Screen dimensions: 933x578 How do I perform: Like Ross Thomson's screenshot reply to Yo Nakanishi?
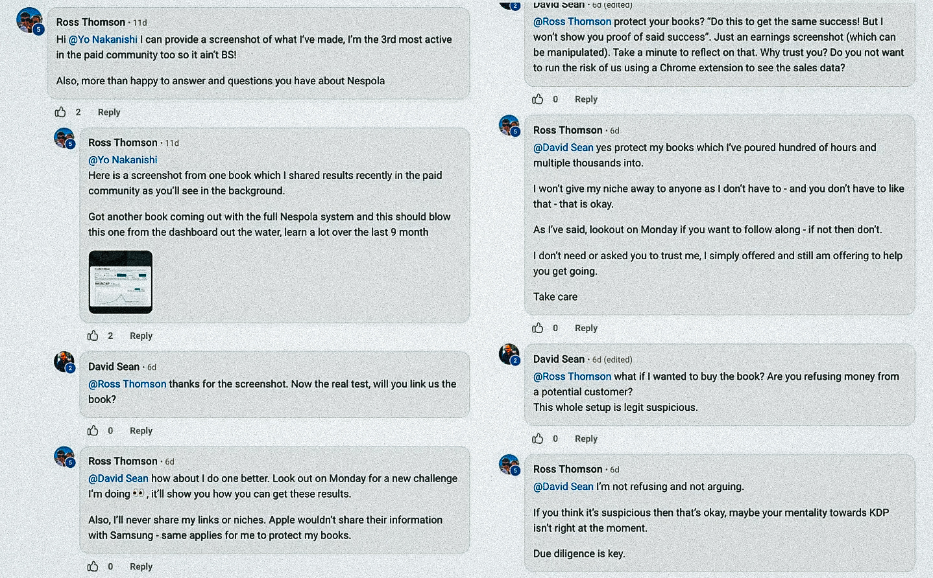93,336
